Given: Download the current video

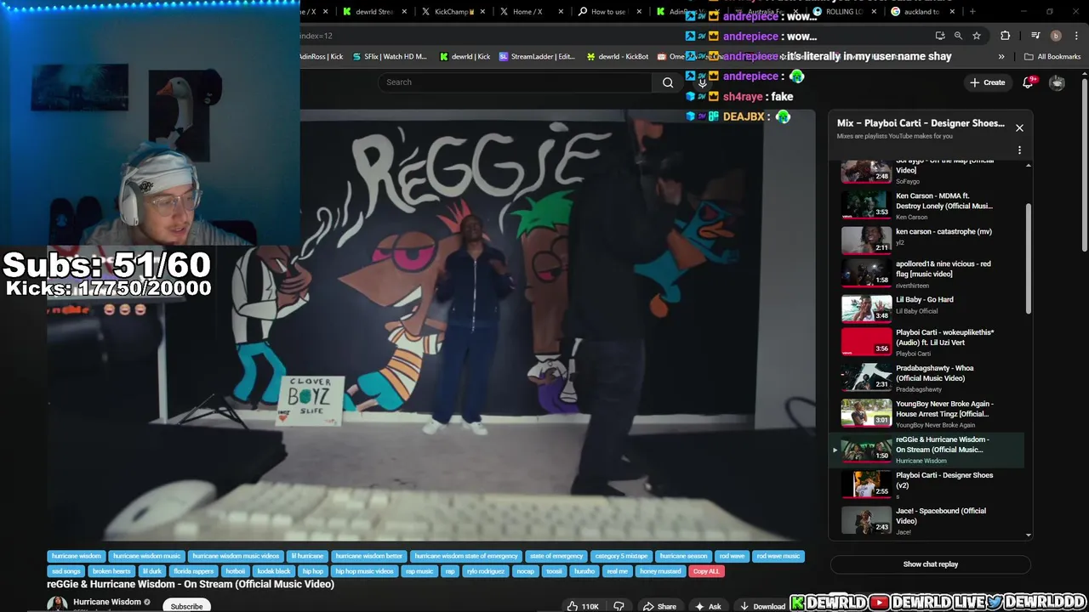Looking at the screenshot, I should tap(762, 606).
